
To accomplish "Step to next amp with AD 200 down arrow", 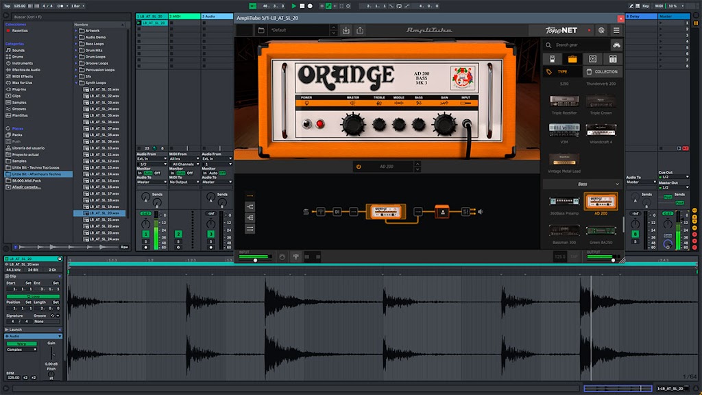I will pyautogui.click(x=417, y=170).
